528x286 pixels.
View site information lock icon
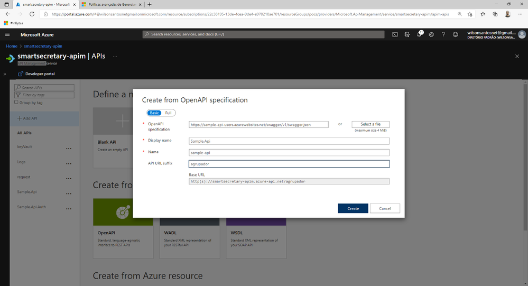pos(46,14)
